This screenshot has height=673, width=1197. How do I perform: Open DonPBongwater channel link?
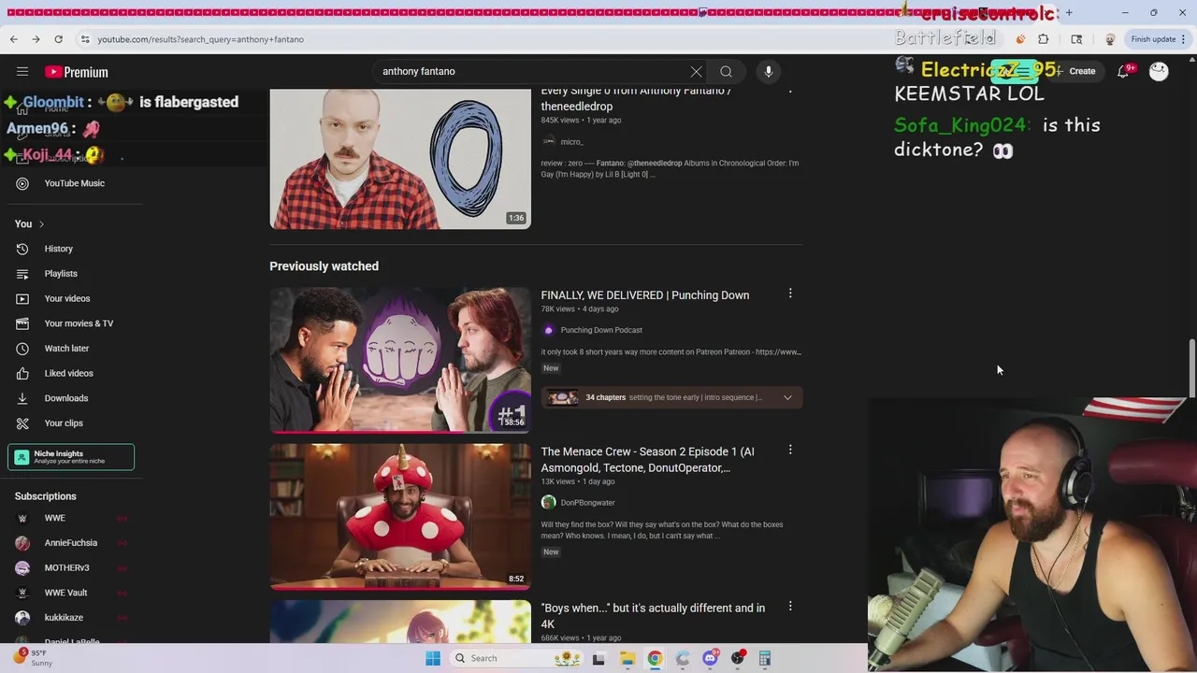coord(587,503)
